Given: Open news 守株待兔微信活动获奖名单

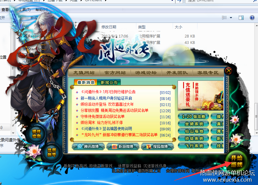Looking at the screenshot, I should point(102,116).
